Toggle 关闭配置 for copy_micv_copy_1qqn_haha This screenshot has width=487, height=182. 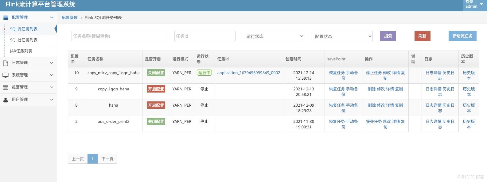point(156,73)
